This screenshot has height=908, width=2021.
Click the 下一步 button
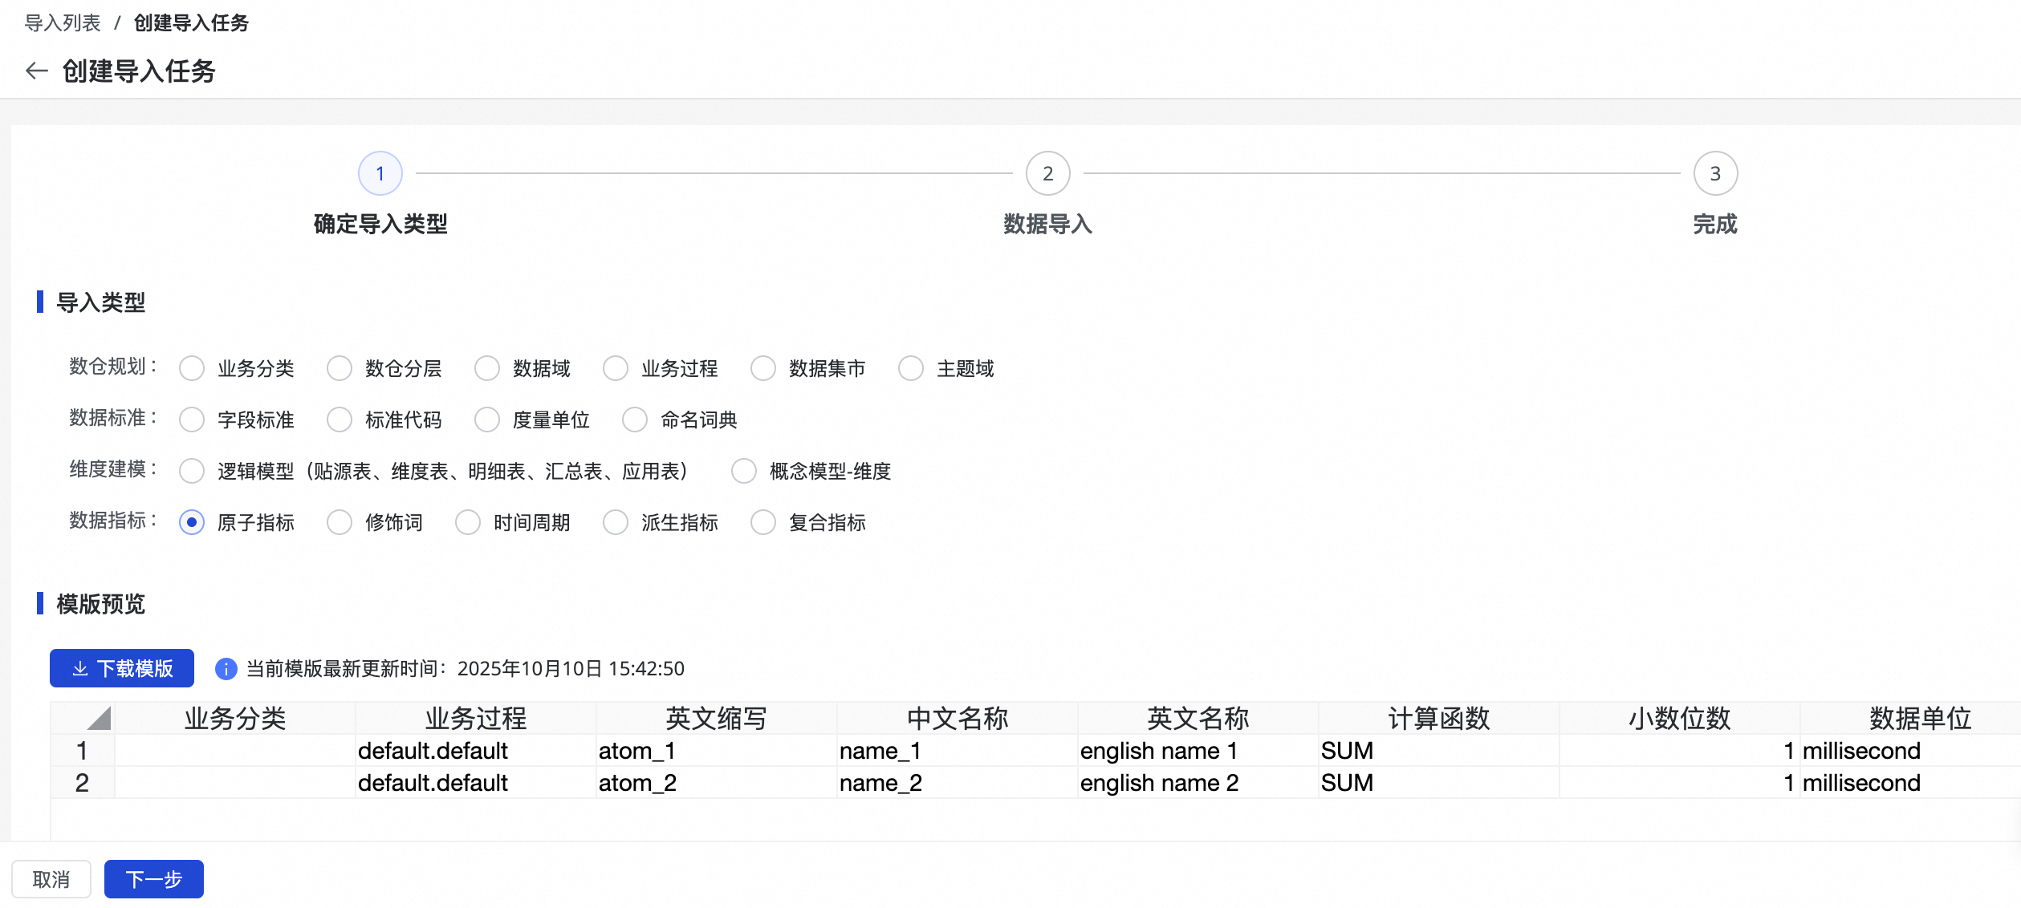pyautogui.click(x=153, y=879)
